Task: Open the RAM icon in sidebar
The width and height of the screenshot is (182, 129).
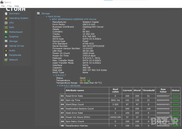Action: pos(6,27)
